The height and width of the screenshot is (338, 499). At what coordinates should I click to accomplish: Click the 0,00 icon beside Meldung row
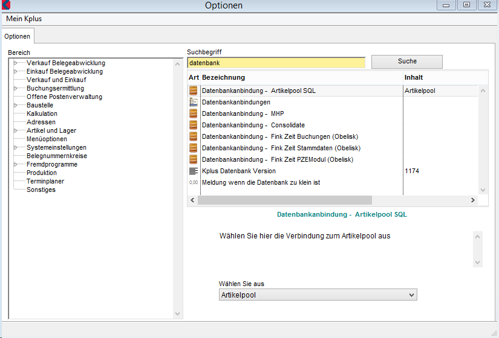click(x=193, y=182)
